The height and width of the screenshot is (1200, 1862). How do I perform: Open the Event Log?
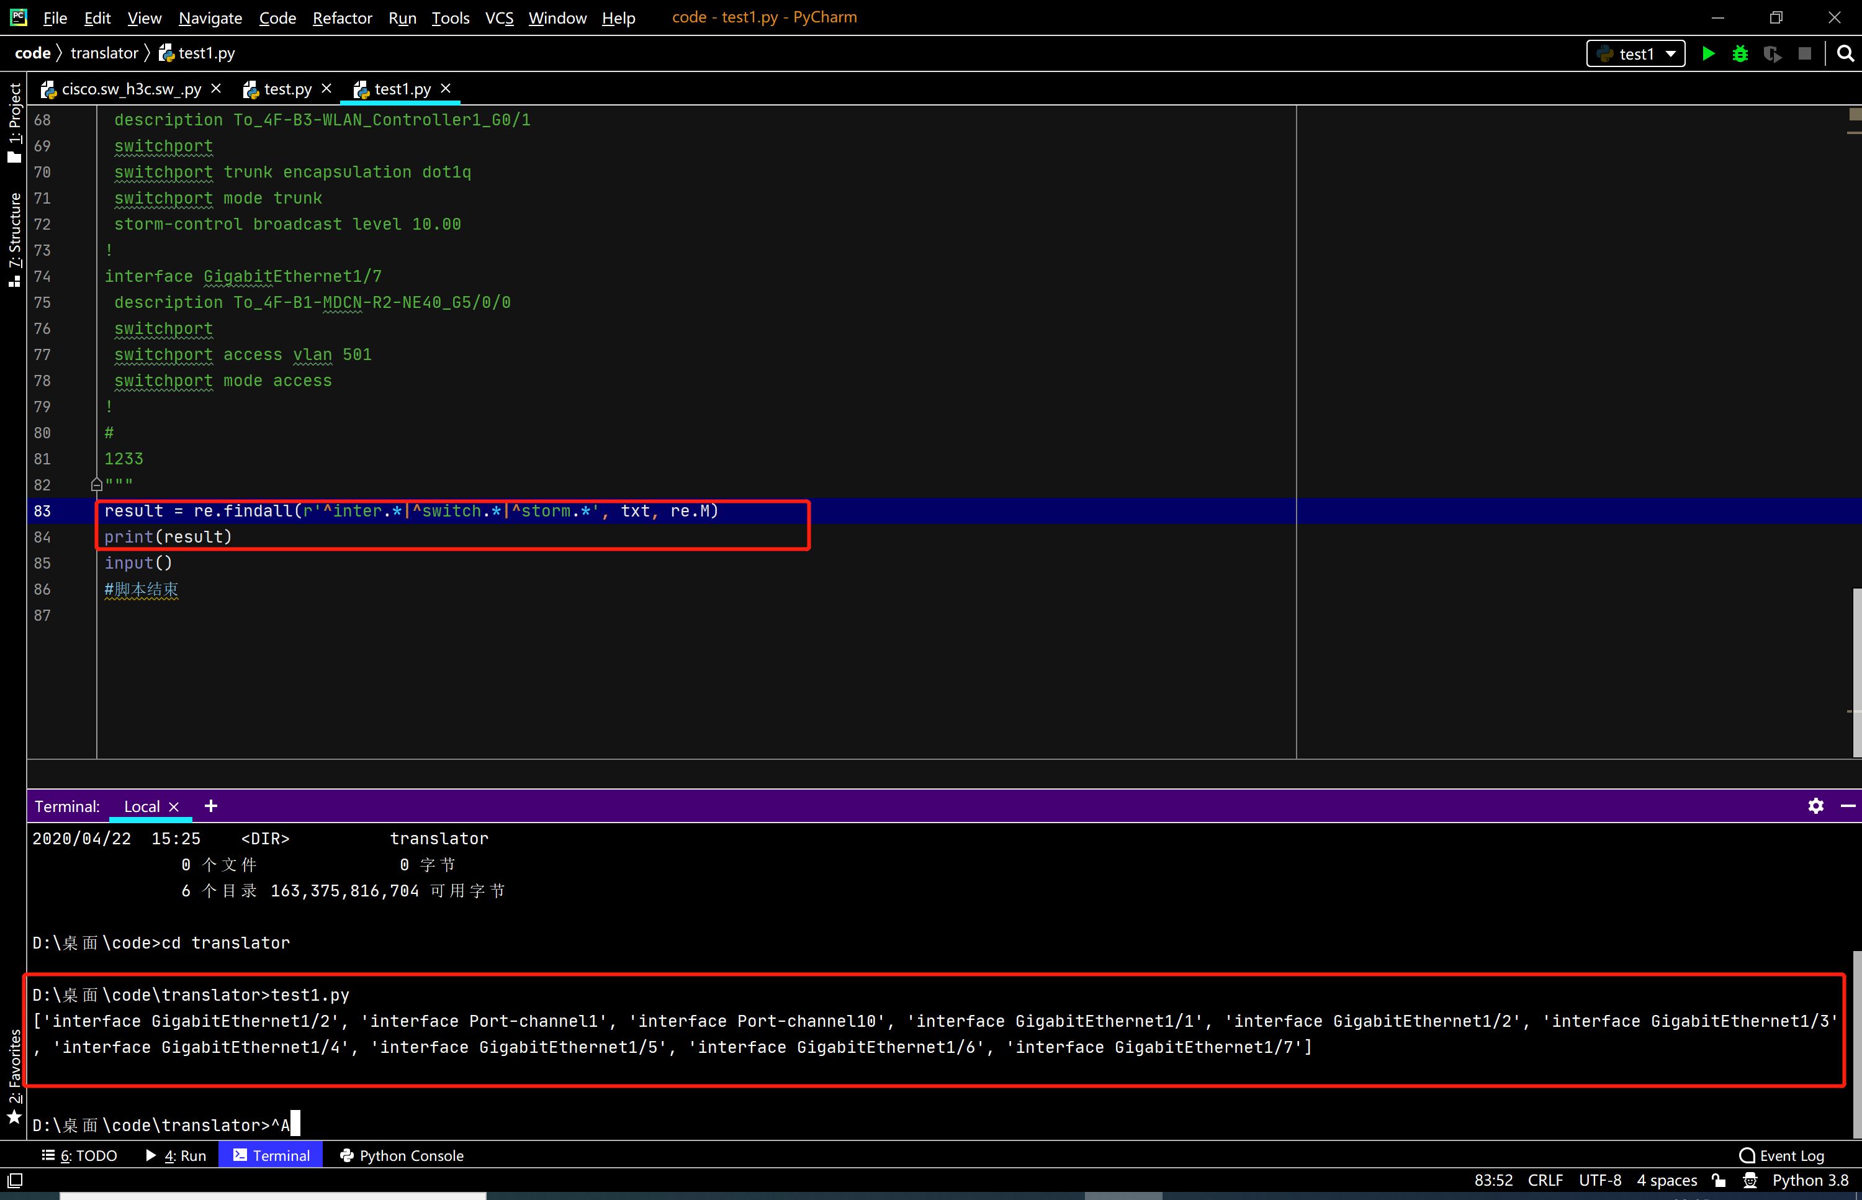(1781, 1155)
